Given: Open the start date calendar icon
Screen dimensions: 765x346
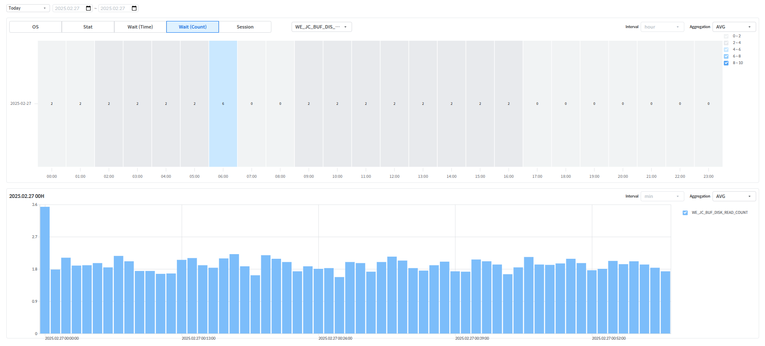Looking at the screenshot, I should tap(88, 8).
